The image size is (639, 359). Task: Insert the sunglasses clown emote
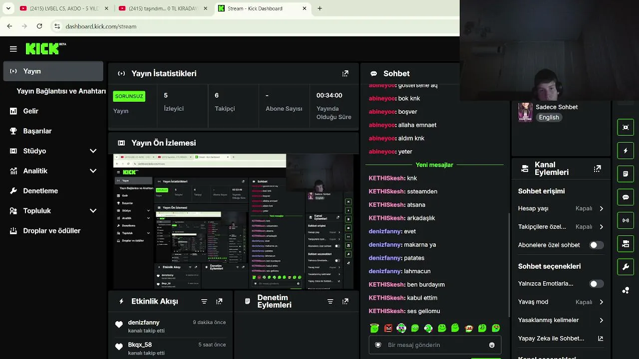point(401,328)
